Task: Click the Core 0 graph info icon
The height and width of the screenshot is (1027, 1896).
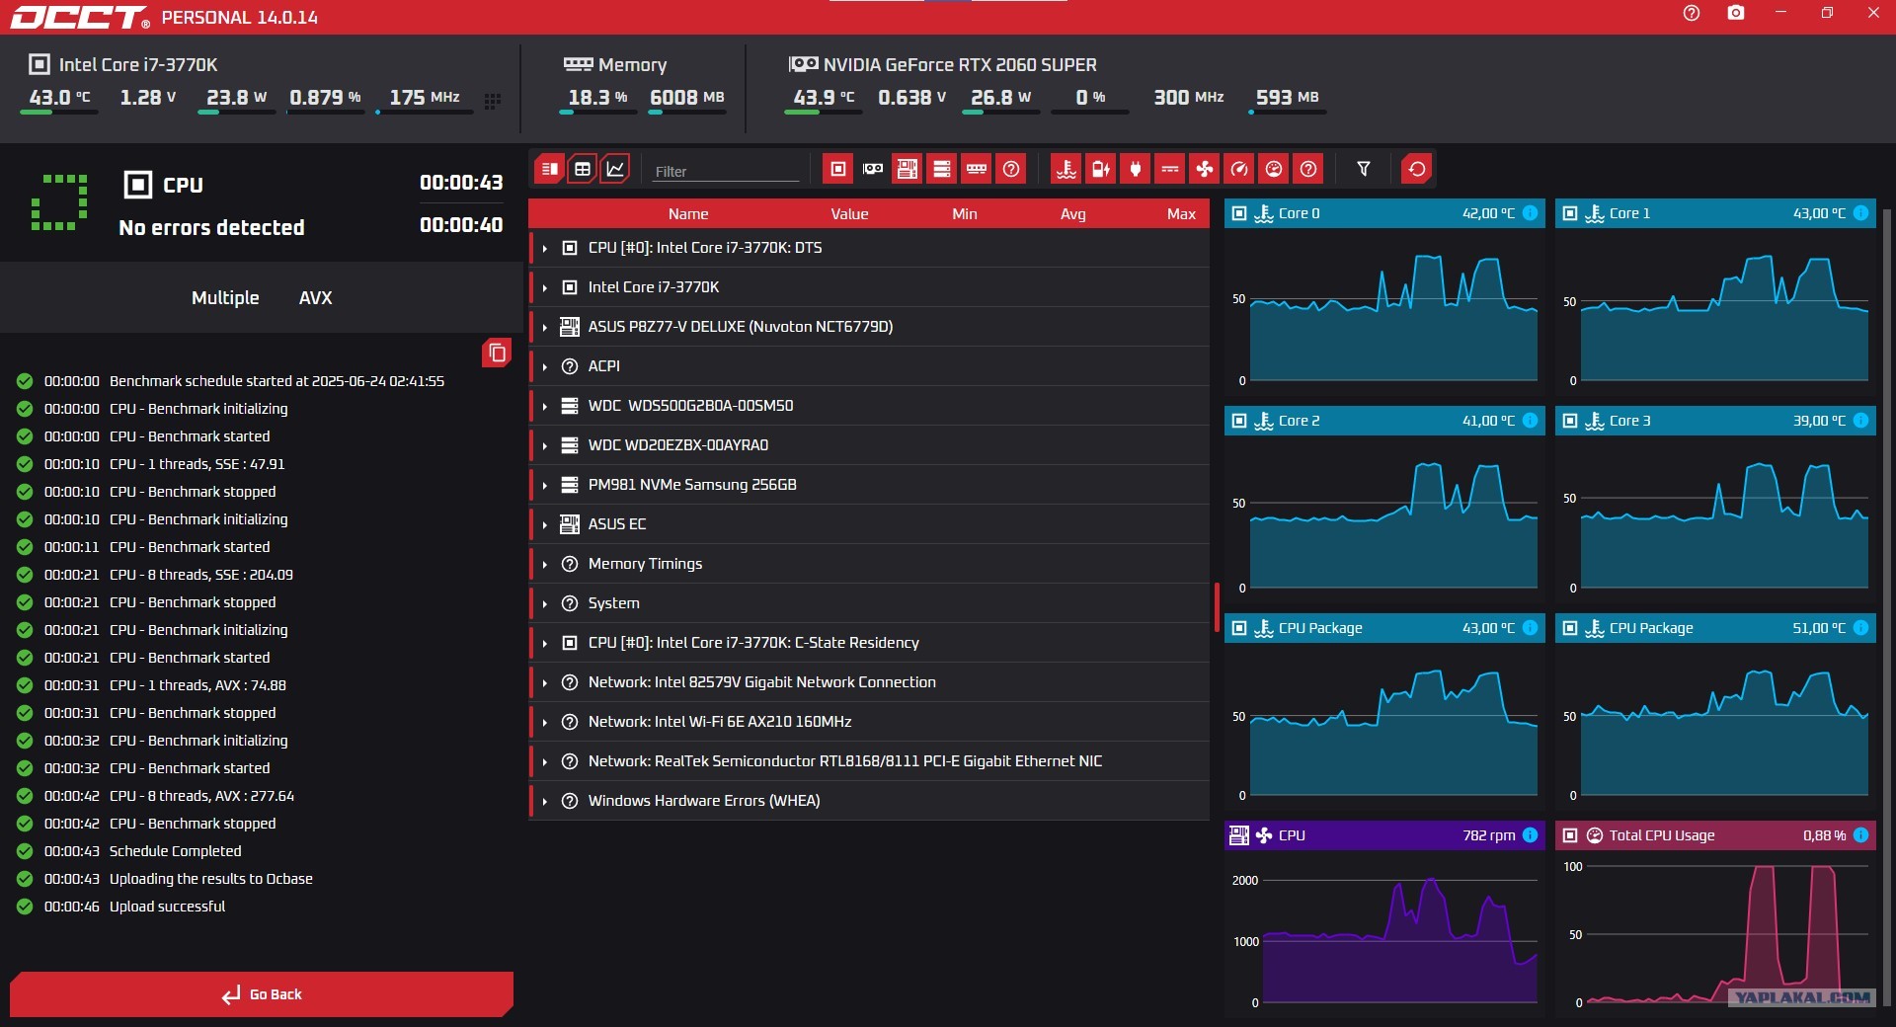Action: [1530, 213]
